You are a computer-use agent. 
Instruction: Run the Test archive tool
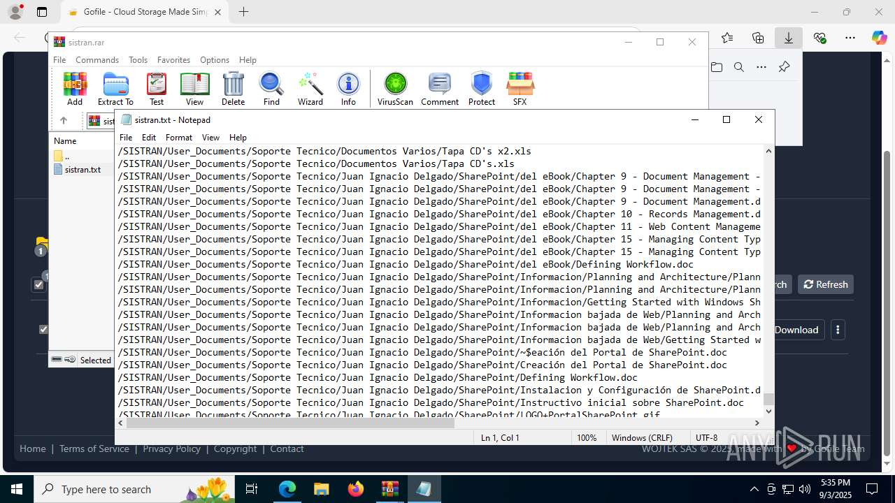(157, 89)
